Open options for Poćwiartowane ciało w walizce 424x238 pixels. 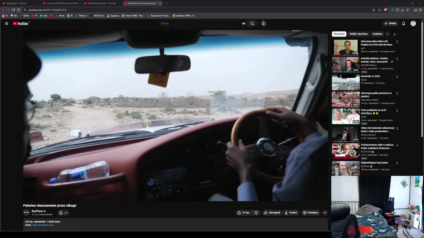point(397,145)
